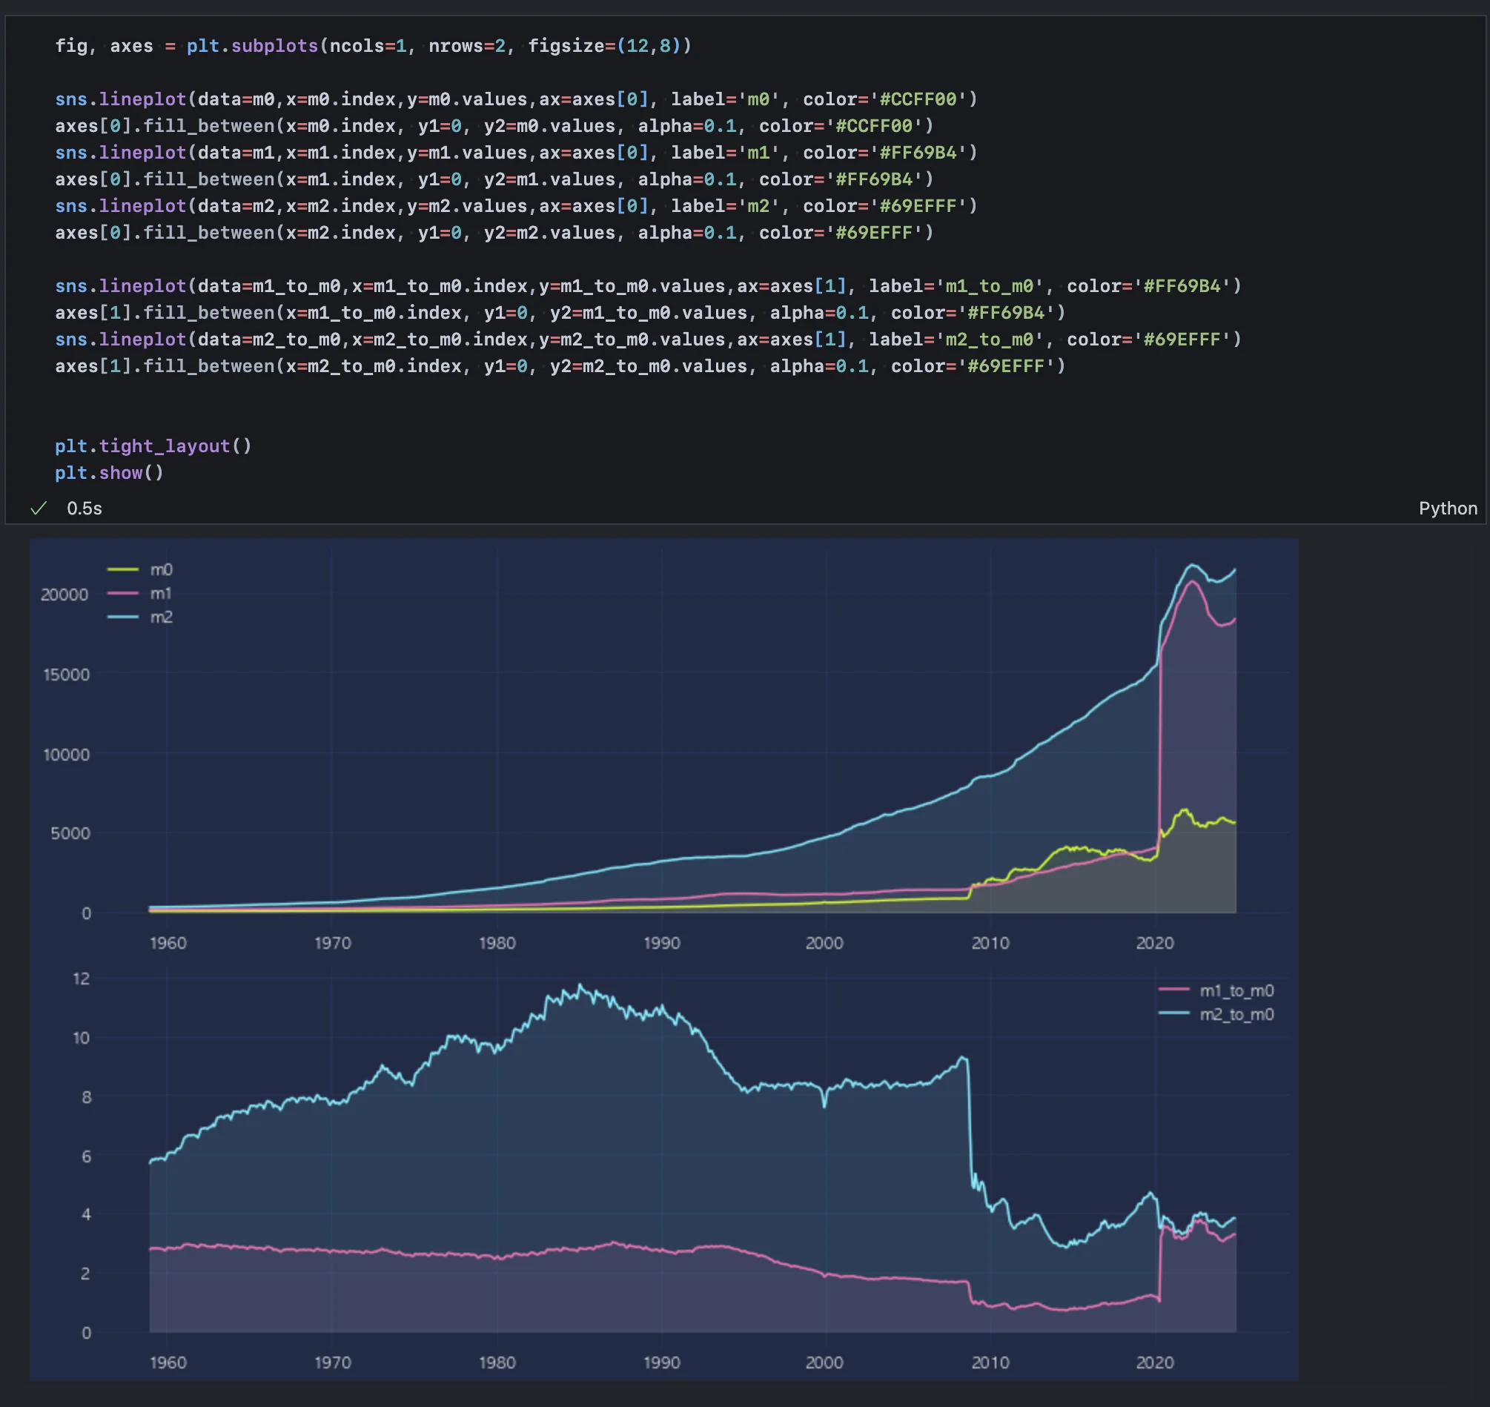The height and width of the screenshot is (1407, 1490).
Task: Click the pink m1 legend line swatch
Action: pos(123,593)
